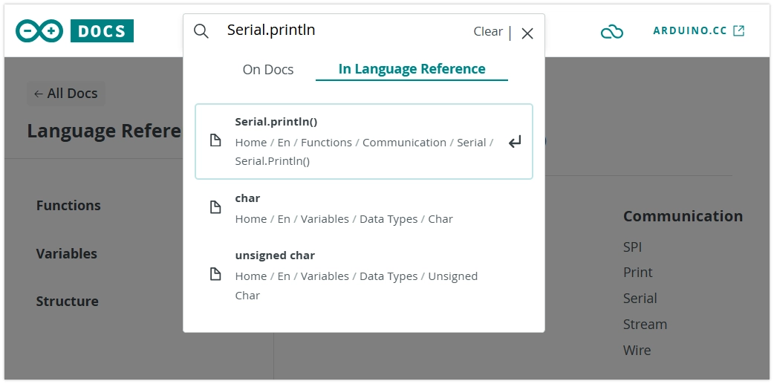
Task: Click the magnifying glass search icon
Action: coord(201,31)
